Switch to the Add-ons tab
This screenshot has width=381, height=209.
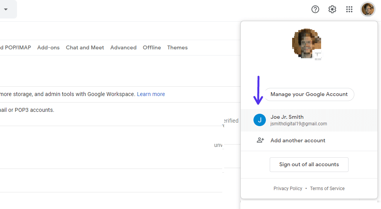coord(48,47)
